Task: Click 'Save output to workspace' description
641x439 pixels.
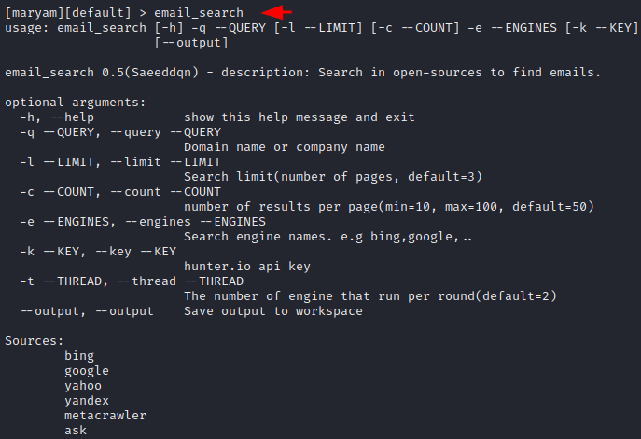Action: [273, 311]
